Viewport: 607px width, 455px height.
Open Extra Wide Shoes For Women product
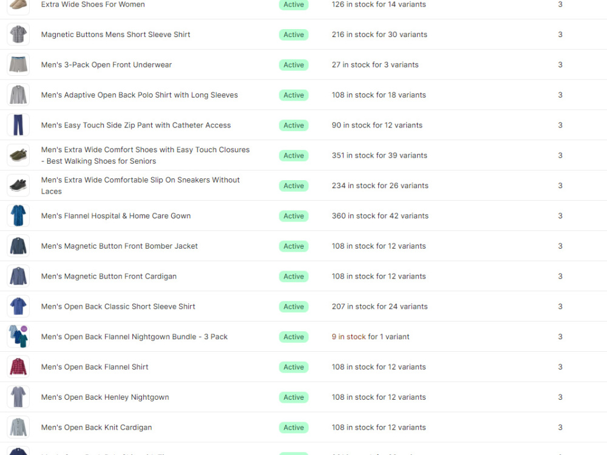(93, 4)
